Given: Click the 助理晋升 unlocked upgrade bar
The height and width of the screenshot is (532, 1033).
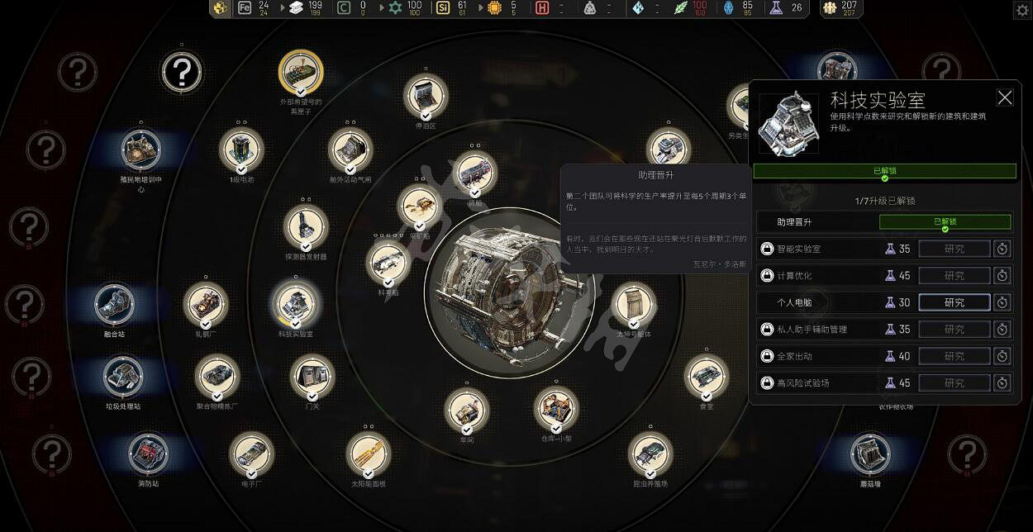Looking at the screenshot, I should pos(945,222).
